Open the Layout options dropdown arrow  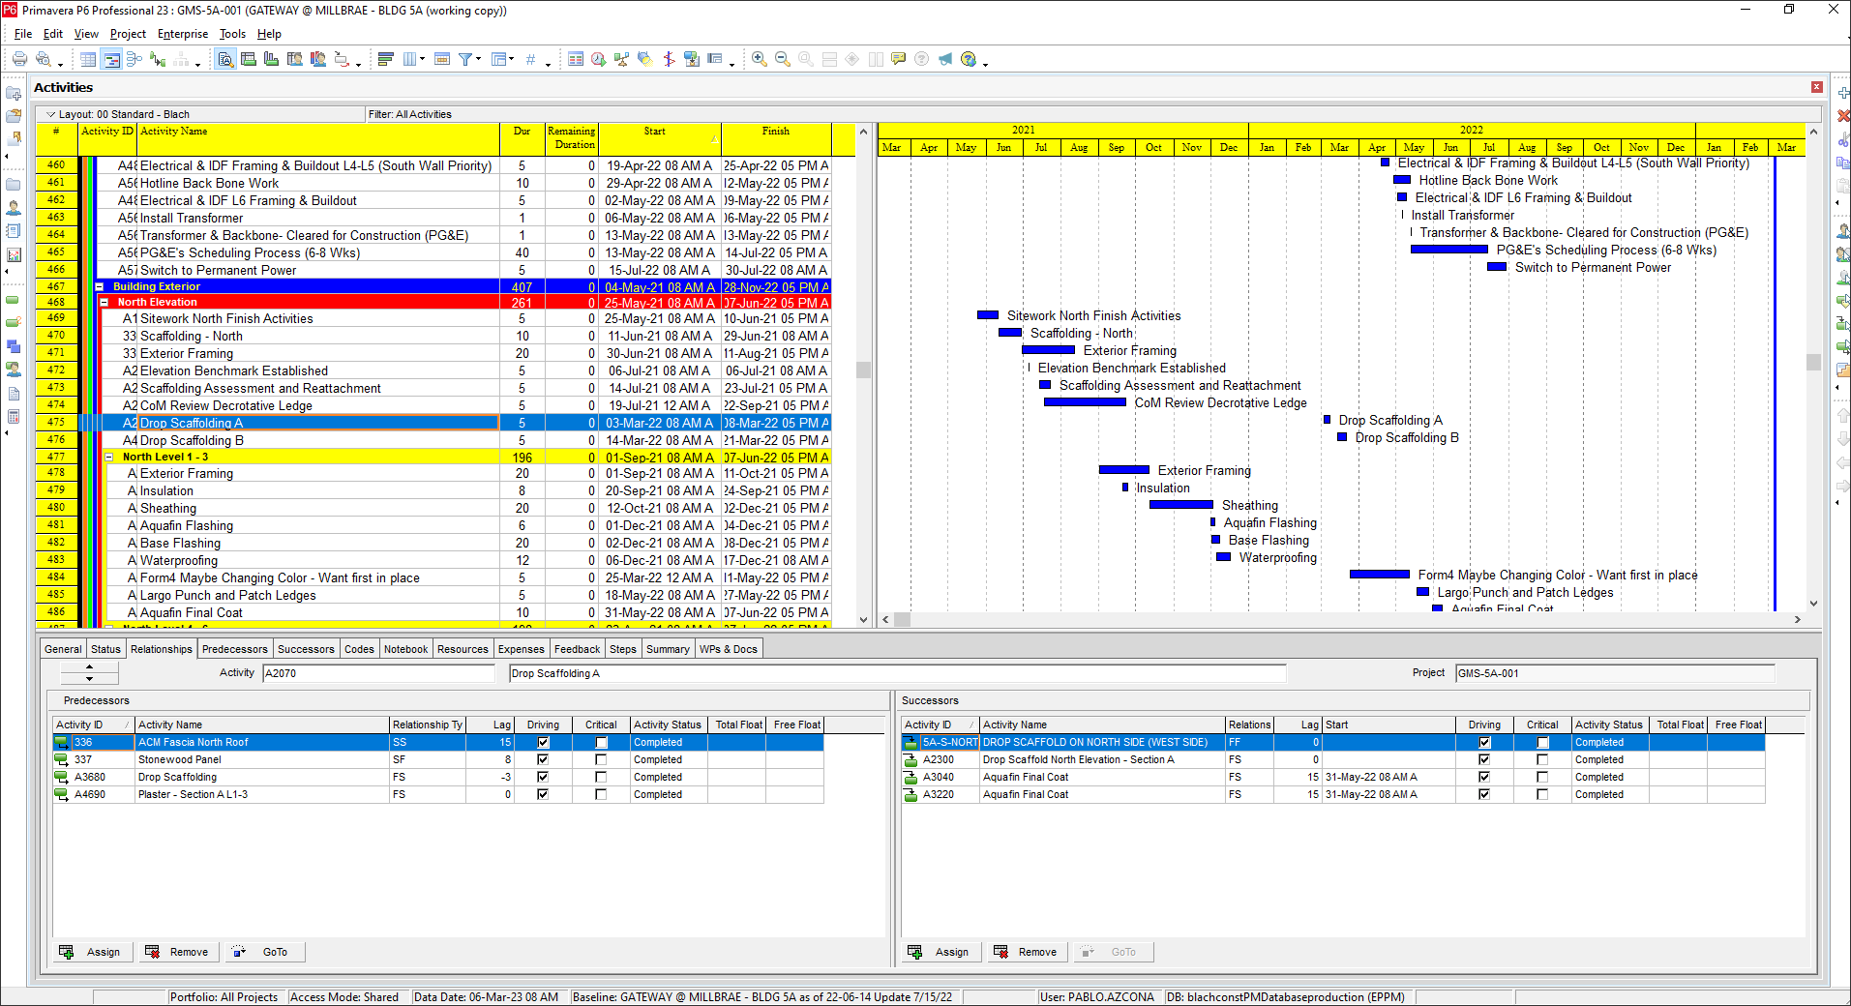50,114
